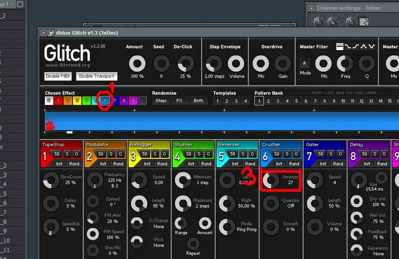Screen dimensions: 399x259
Task: Click Reverser Init button
Action: tap(235, 164)
